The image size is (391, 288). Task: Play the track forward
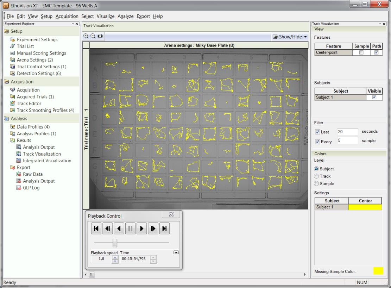tap(141, 228)
